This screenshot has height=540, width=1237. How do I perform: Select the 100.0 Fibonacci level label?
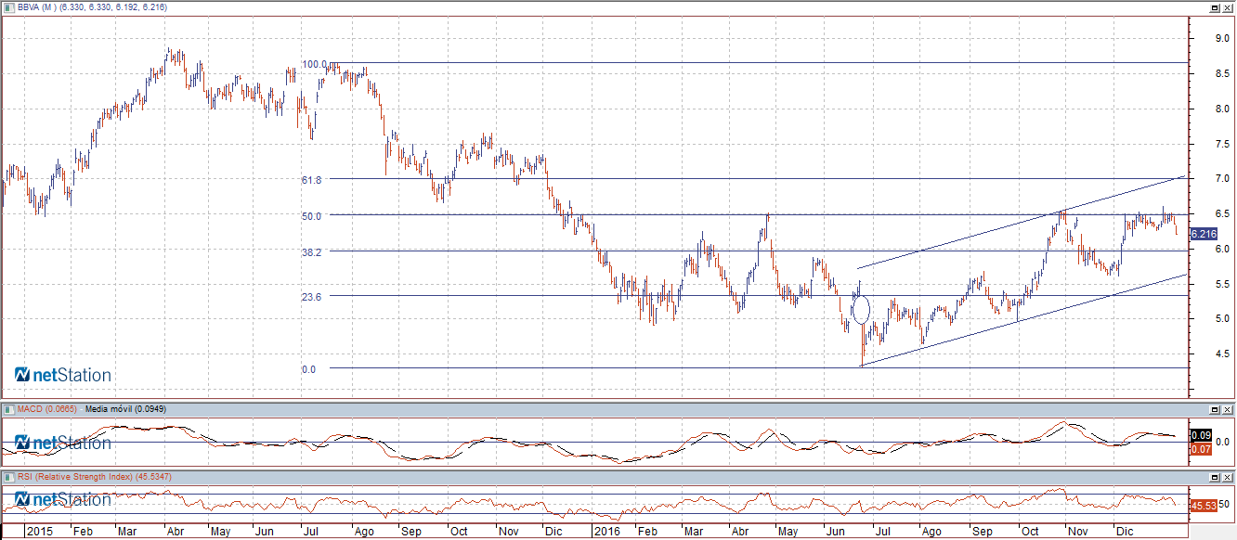tap(313, 64)
